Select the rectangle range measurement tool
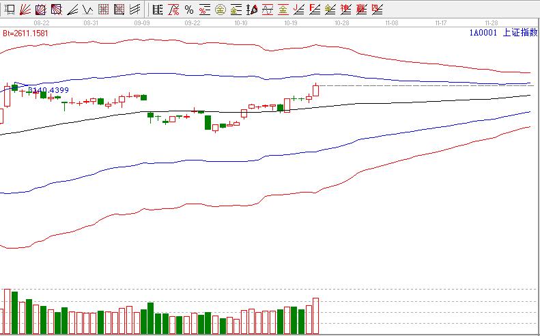 pos(10,10)
